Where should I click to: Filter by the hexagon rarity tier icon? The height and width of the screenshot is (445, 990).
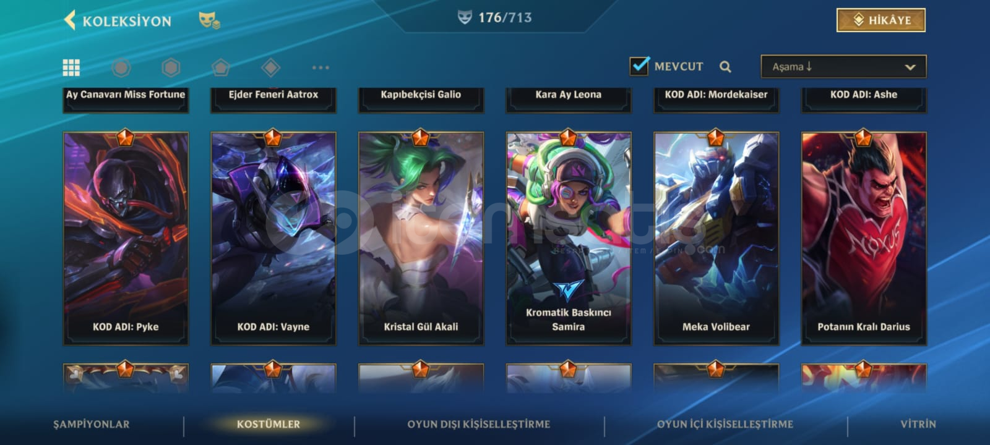click(171, 67)
